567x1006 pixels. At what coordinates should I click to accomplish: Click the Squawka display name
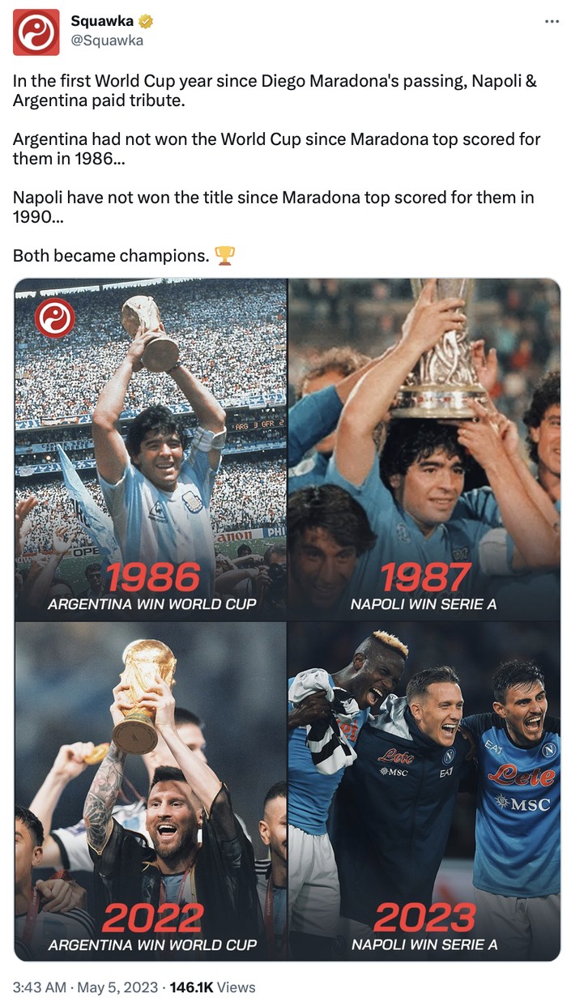[102, 22]
